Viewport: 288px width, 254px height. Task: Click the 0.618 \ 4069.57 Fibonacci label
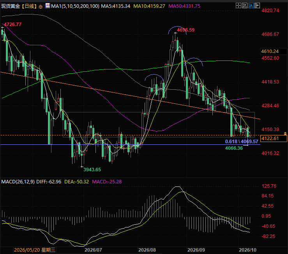coord(242,142)
